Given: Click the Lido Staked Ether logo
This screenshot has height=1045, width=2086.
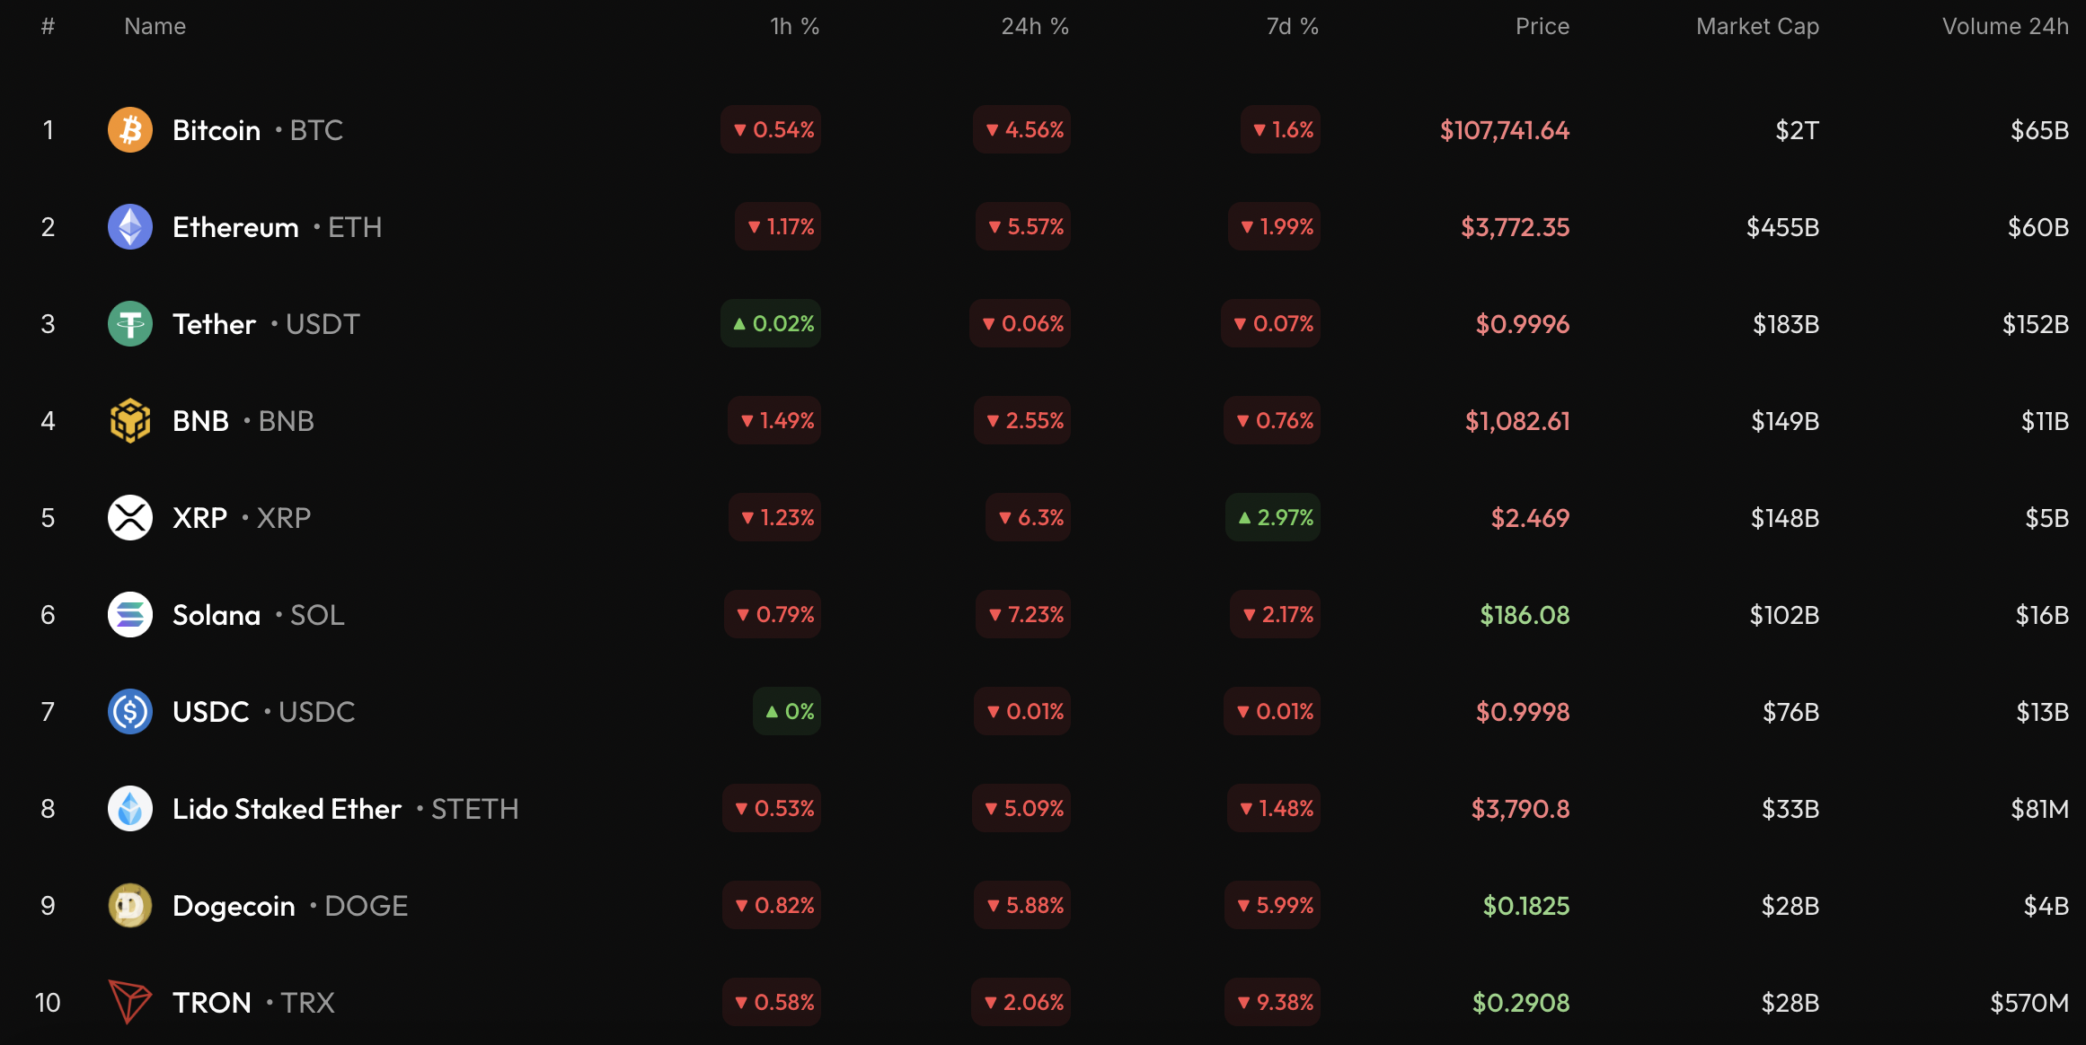Looking at the screenshot, I should coord(130,808).
